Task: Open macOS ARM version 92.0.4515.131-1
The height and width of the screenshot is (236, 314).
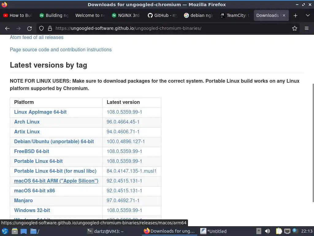Action: 124,181
